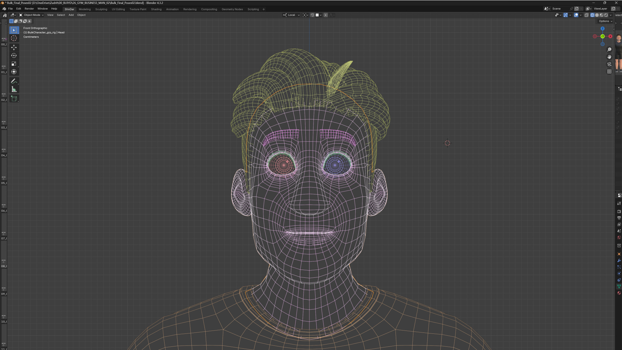Viewport: 622px width, 350px height.
Task: Click the blue Z axis gizmo
Action: coord(603,29)
